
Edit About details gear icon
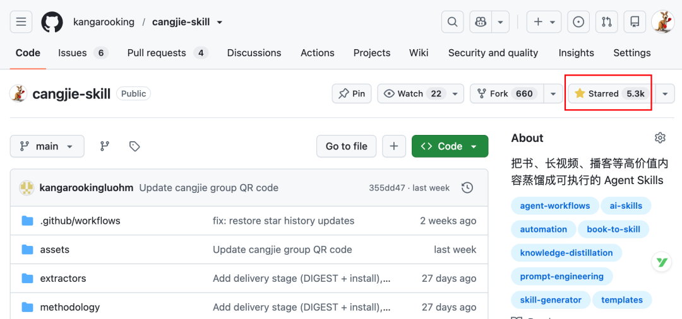(661, 138)
